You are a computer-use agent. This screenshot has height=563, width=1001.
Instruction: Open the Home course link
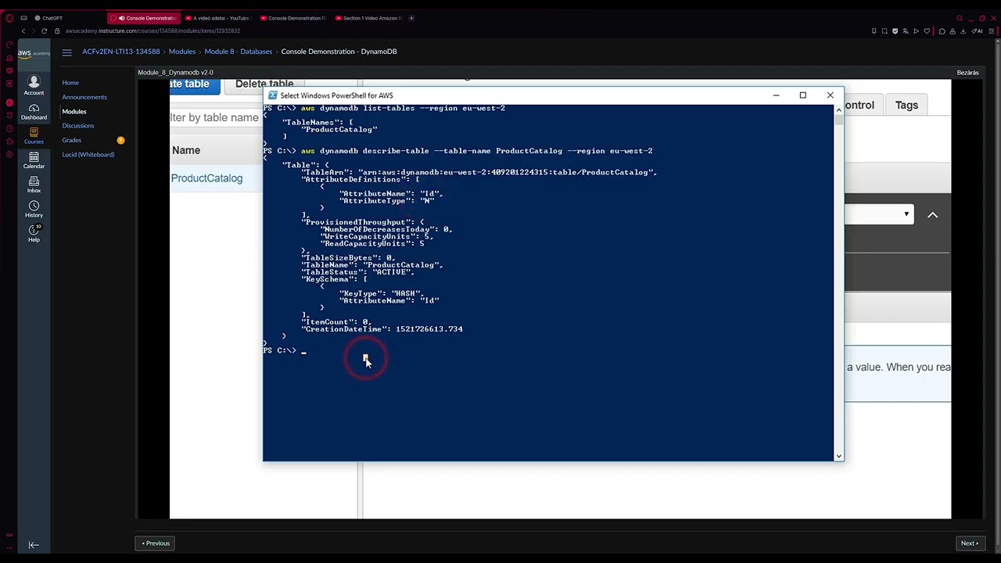coord(70,82)
